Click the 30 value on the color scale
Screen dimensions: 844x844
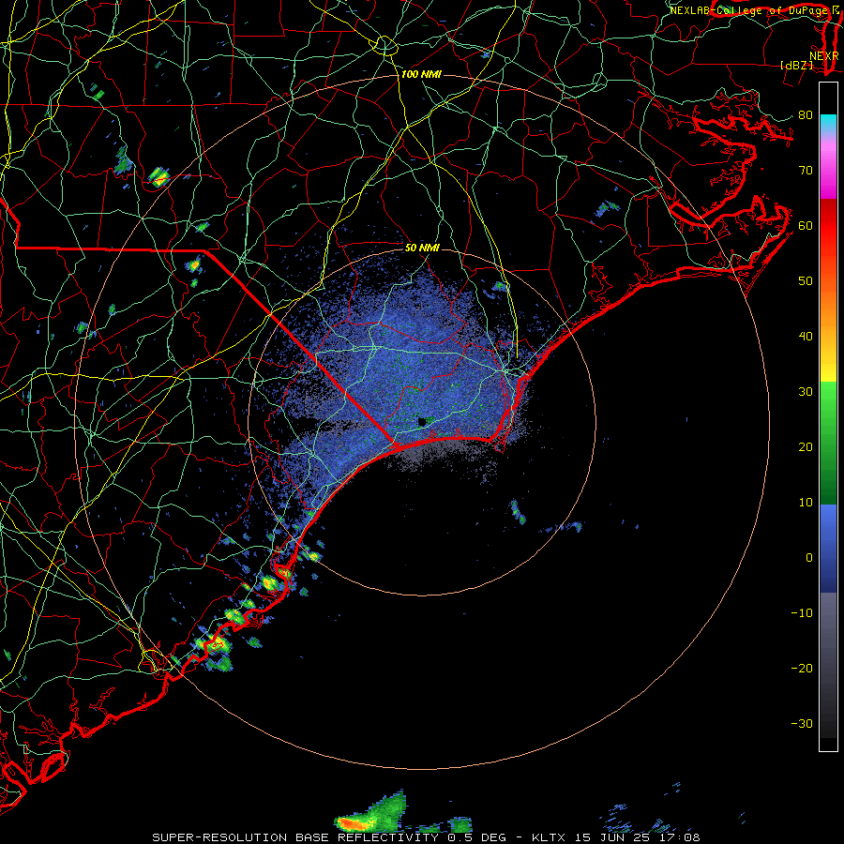pos(806,392)
